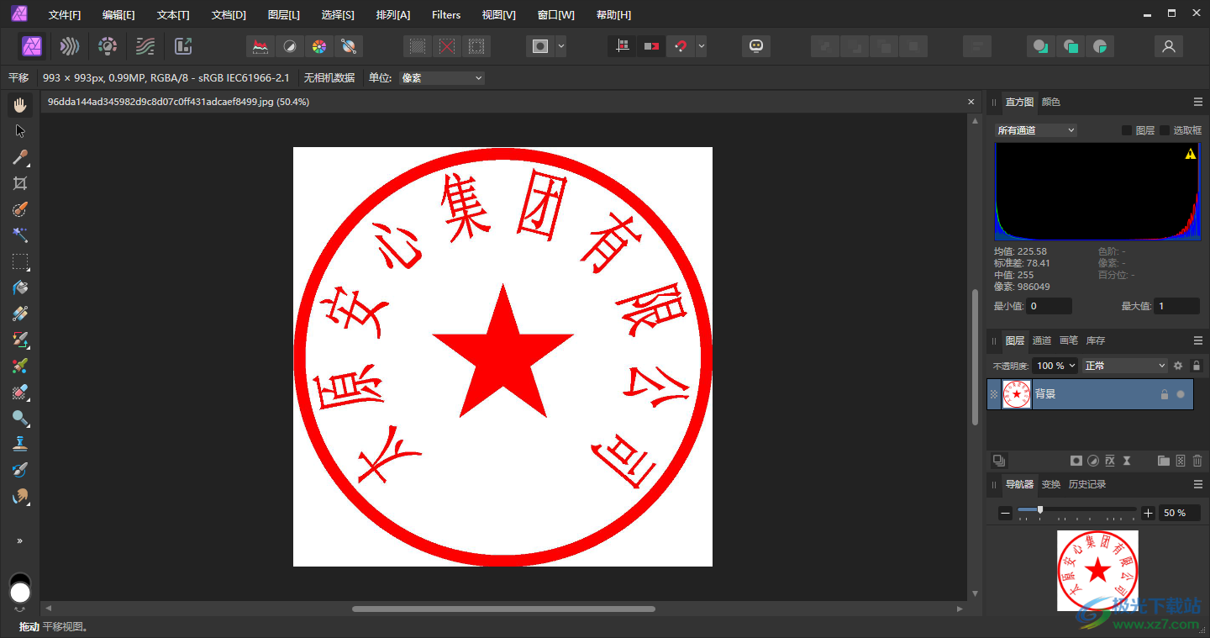This screenshot has width=1210, height=638.
Task: Tick the 选取框 checkbox in histogram
Action: click(1165, 130)
